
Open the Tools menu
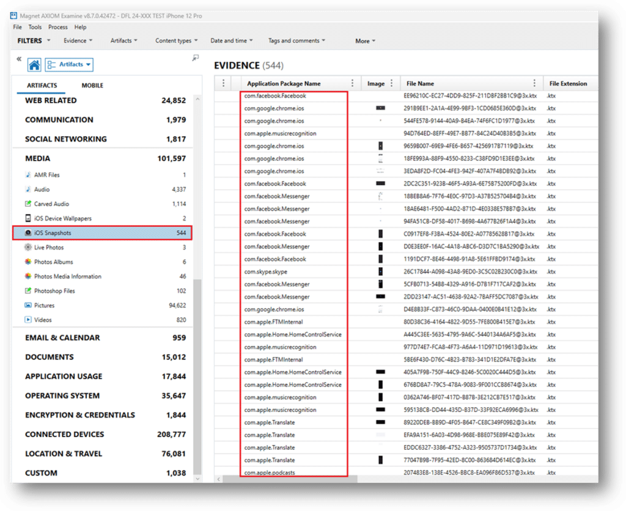35,27
